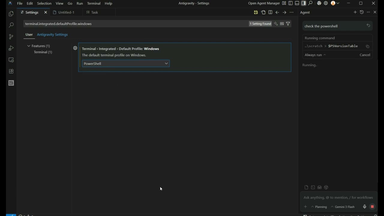Start a new Agent conversation with plus

pyautogui.click(x=355, y=12)
